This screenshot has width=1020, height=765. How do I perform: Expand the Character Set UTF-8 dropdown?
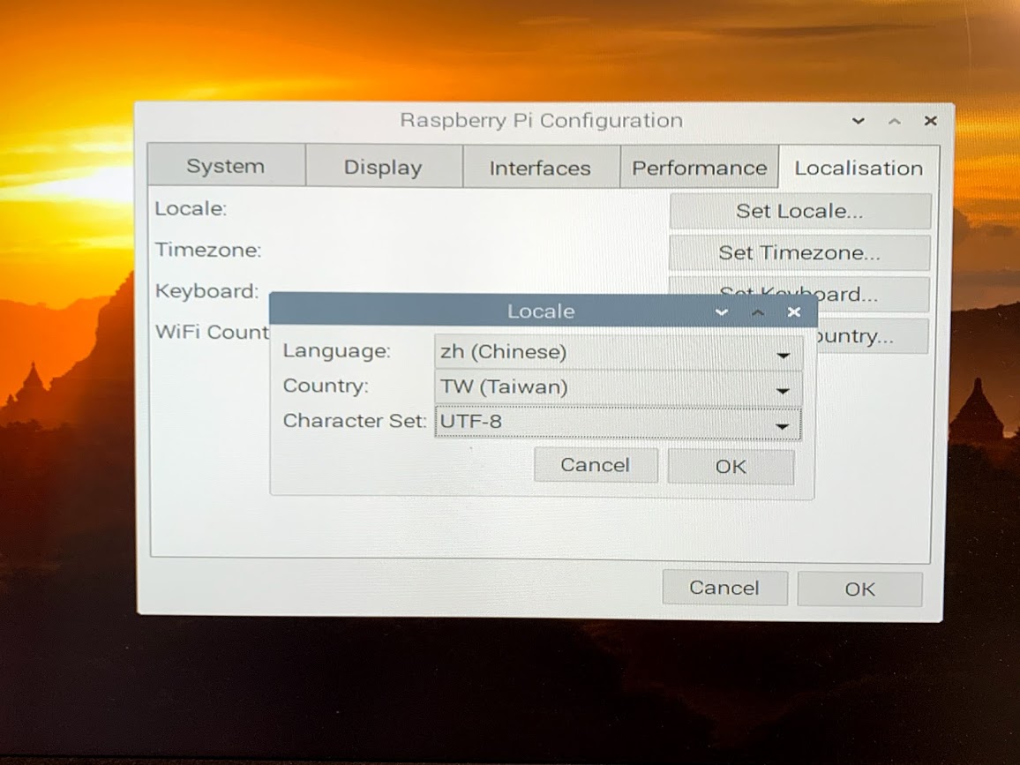tap(618, 422)
